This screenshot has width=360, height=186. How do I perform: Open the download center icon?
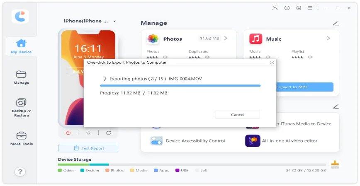[x=287, y=8]
